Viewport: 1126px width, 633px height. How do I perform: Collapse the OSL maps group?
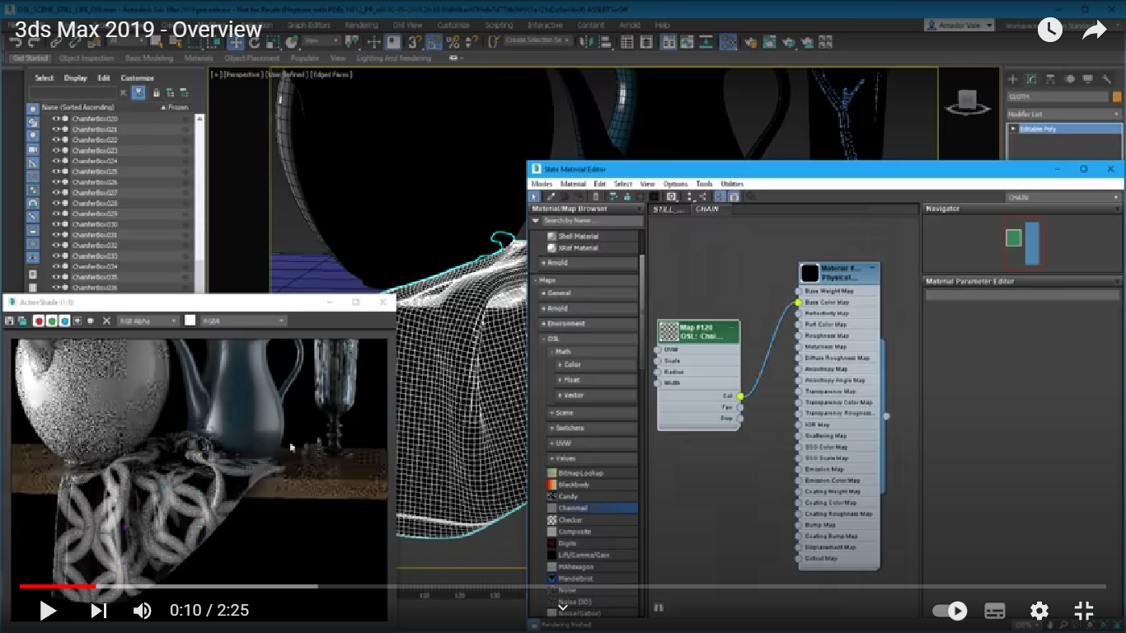[589, 338]
